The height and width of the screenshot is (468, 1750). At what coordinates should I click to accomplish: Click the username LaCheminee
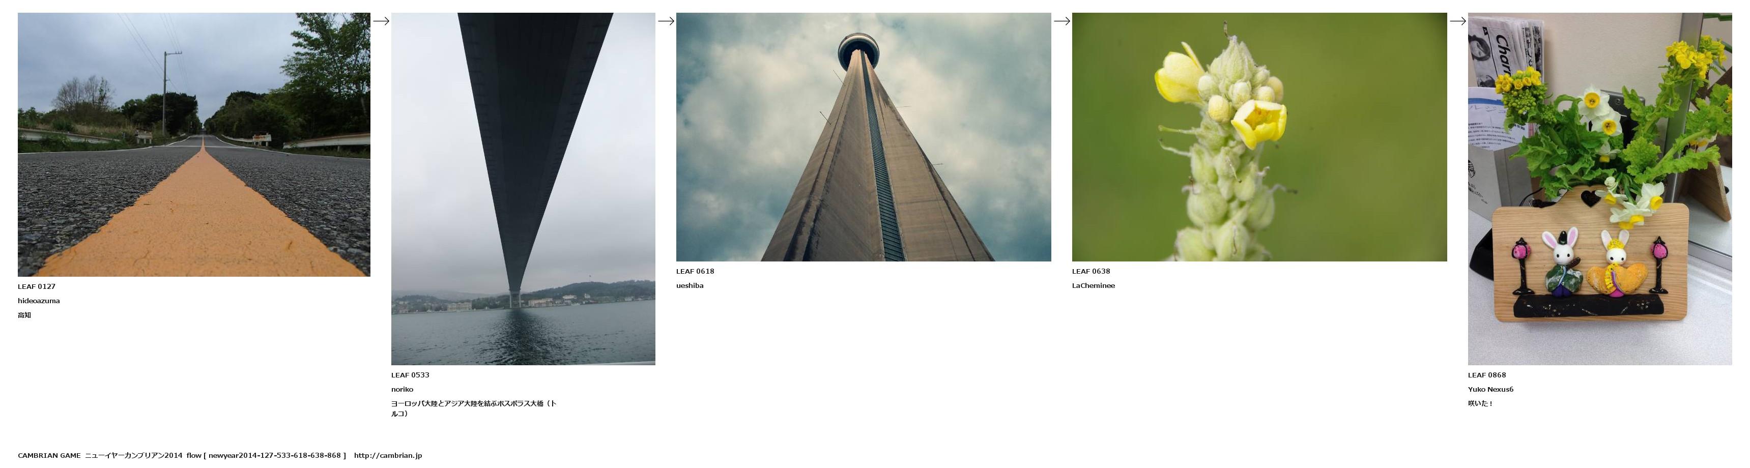[1093, 285]
